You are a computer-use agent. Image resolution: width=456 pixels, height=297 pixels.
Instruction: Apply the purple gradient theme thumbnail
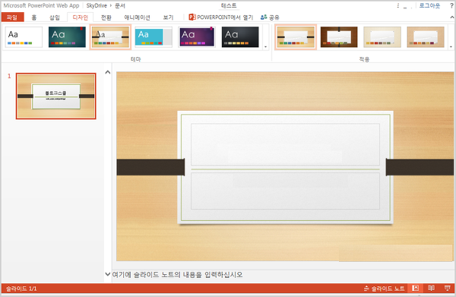[x=197, y=37]
